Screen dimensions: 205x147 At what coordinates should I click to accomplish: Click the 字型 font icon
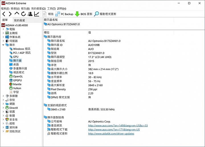click(x=11, y=92)
